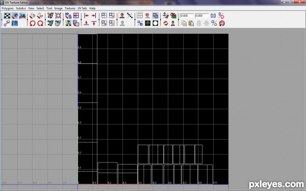Toggle isolate select mode
306x191 pixels.
[104, 16]
